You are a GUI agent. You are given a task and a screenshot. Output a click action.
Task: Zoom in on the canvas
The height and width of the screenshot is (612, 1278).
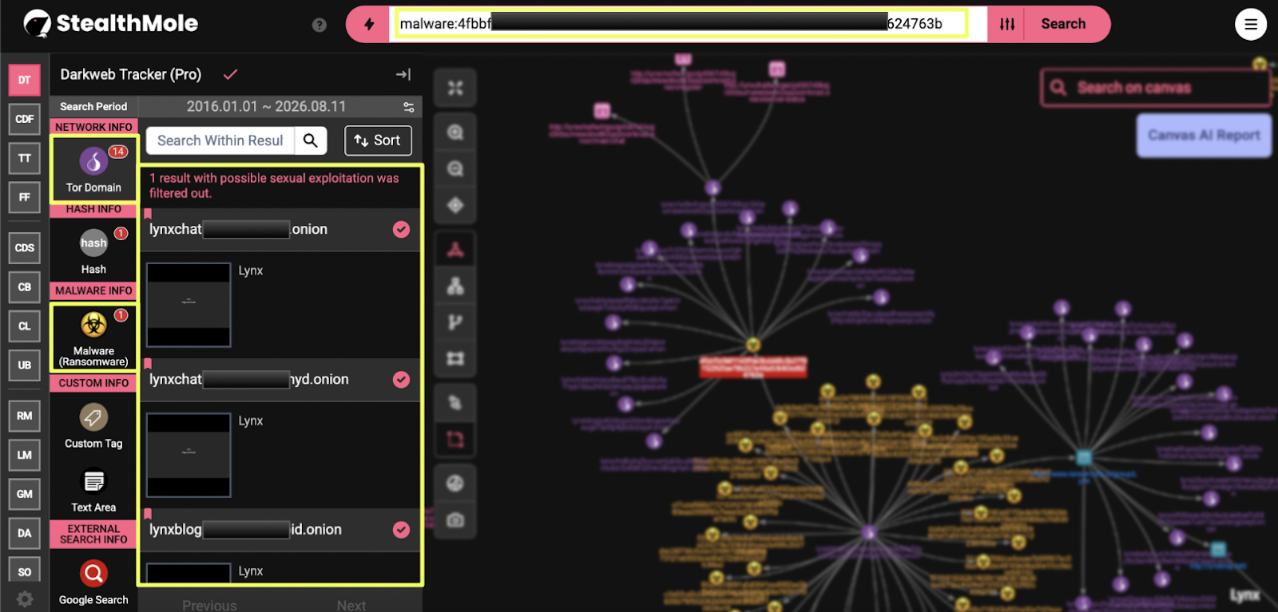pyautogui.click(x=455, y=132)
